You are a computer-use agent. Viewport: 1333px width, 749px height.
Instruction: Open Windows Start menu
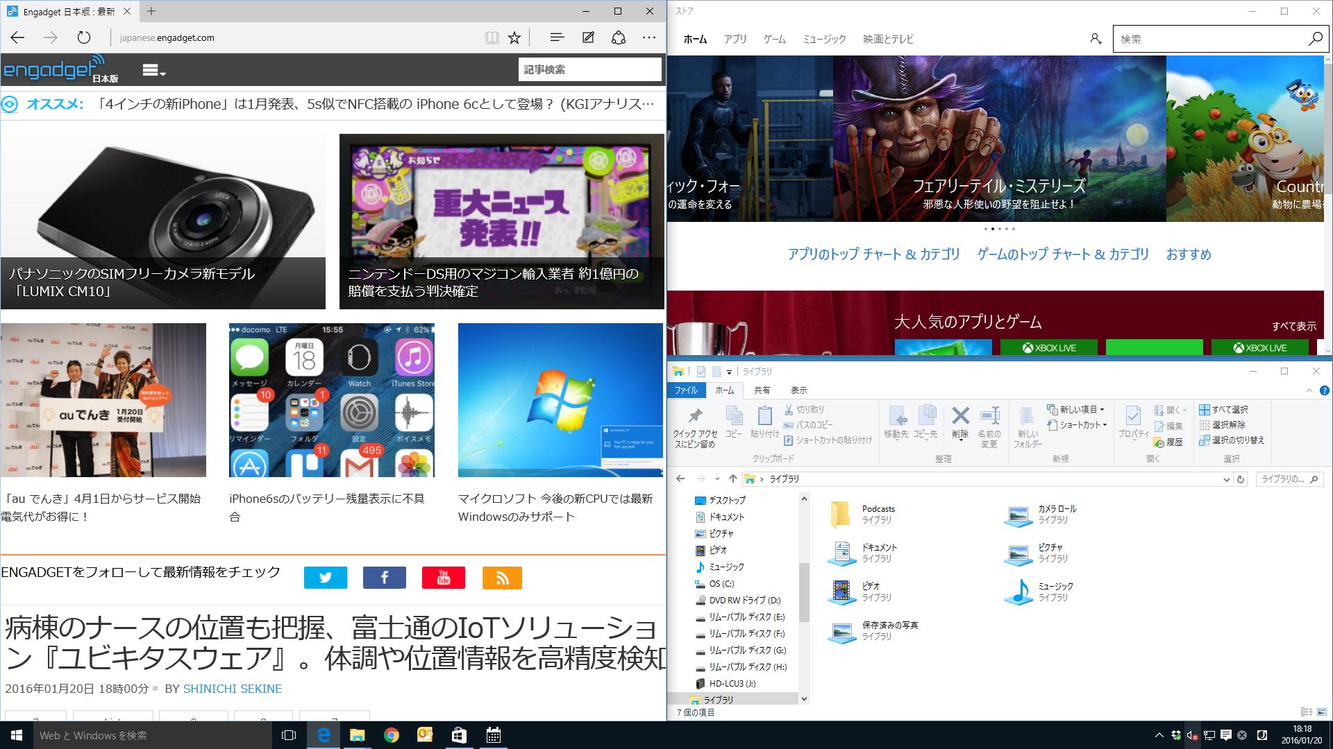tap(17, 735)
